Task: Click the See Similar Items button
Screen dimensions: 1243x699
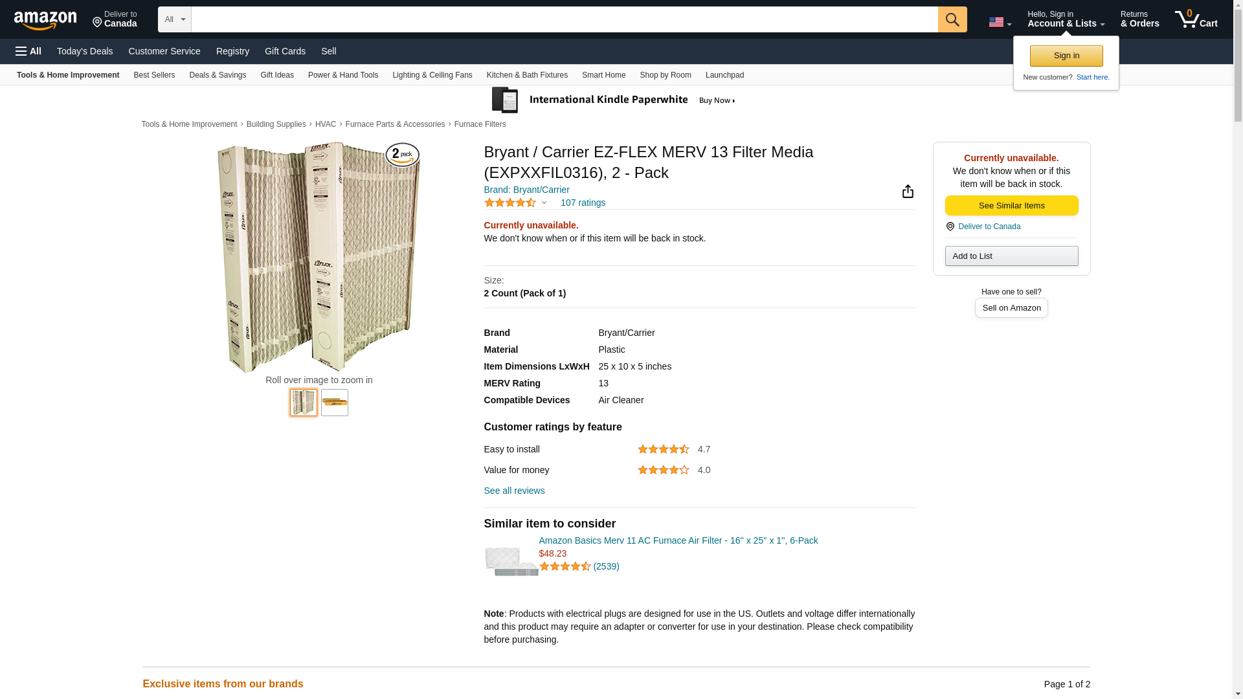Action: pos(1011,206)
